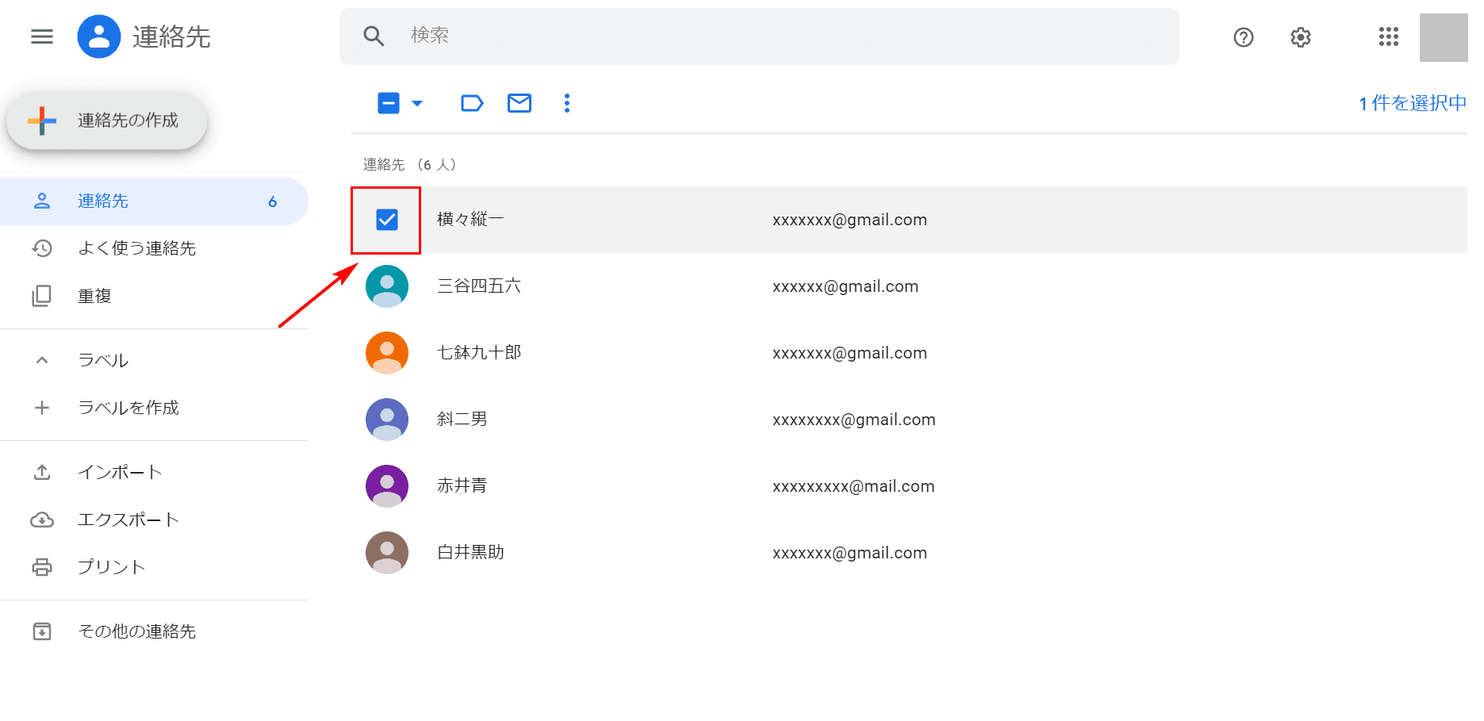Click ラベルを作成 to add label
1484x721 pixels.
click(154, 408)
